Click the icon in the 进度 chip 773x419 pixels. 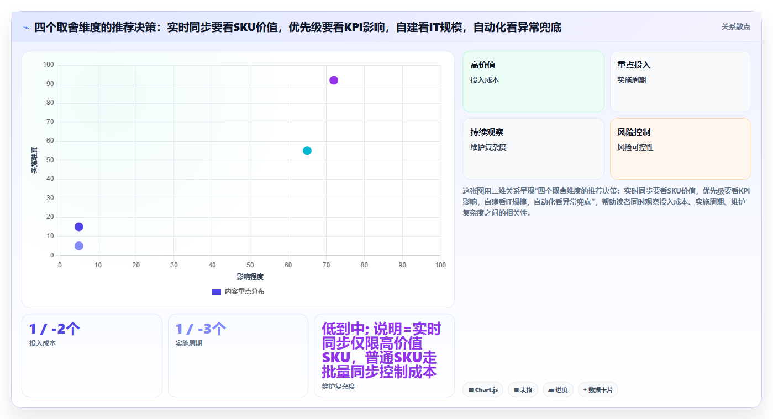coord(551,390)
